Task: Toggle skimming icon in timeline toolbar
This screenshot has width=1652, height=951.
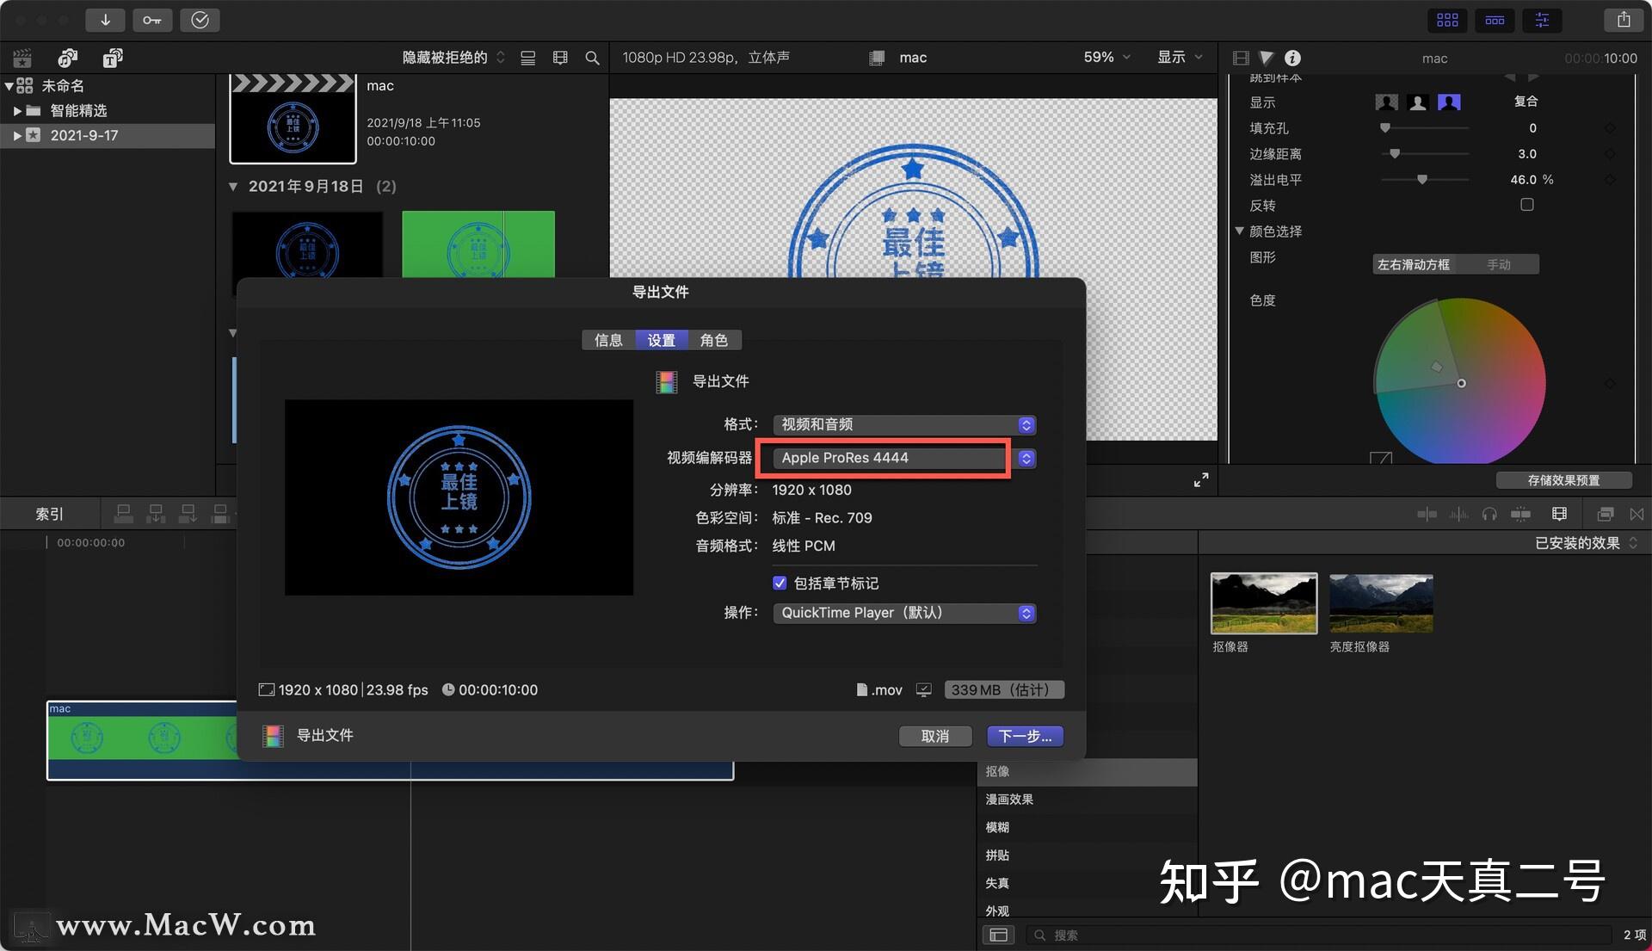Action: [x=1427, y=514]
